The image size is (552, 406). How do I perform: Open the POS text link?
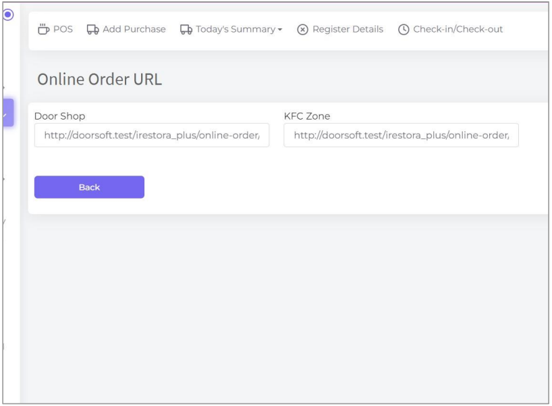63,30
